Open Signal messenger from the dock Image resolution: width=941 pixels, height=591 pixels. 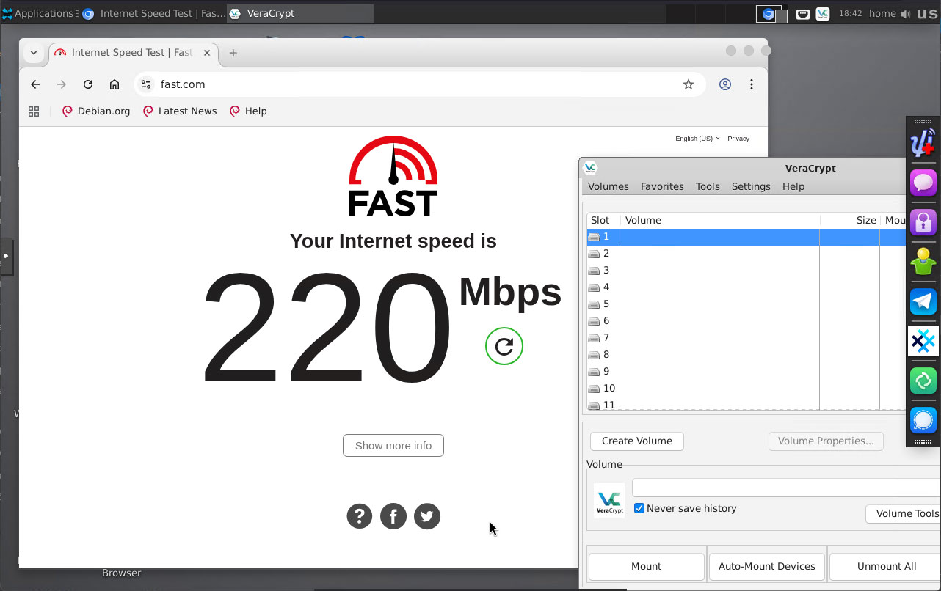pos(923,420)
